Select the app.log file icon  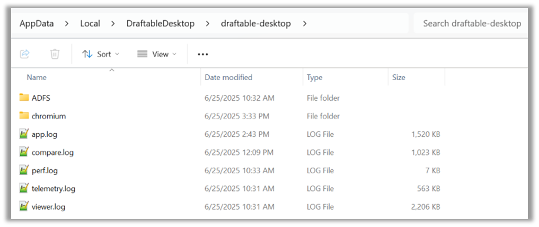point(24,134)
